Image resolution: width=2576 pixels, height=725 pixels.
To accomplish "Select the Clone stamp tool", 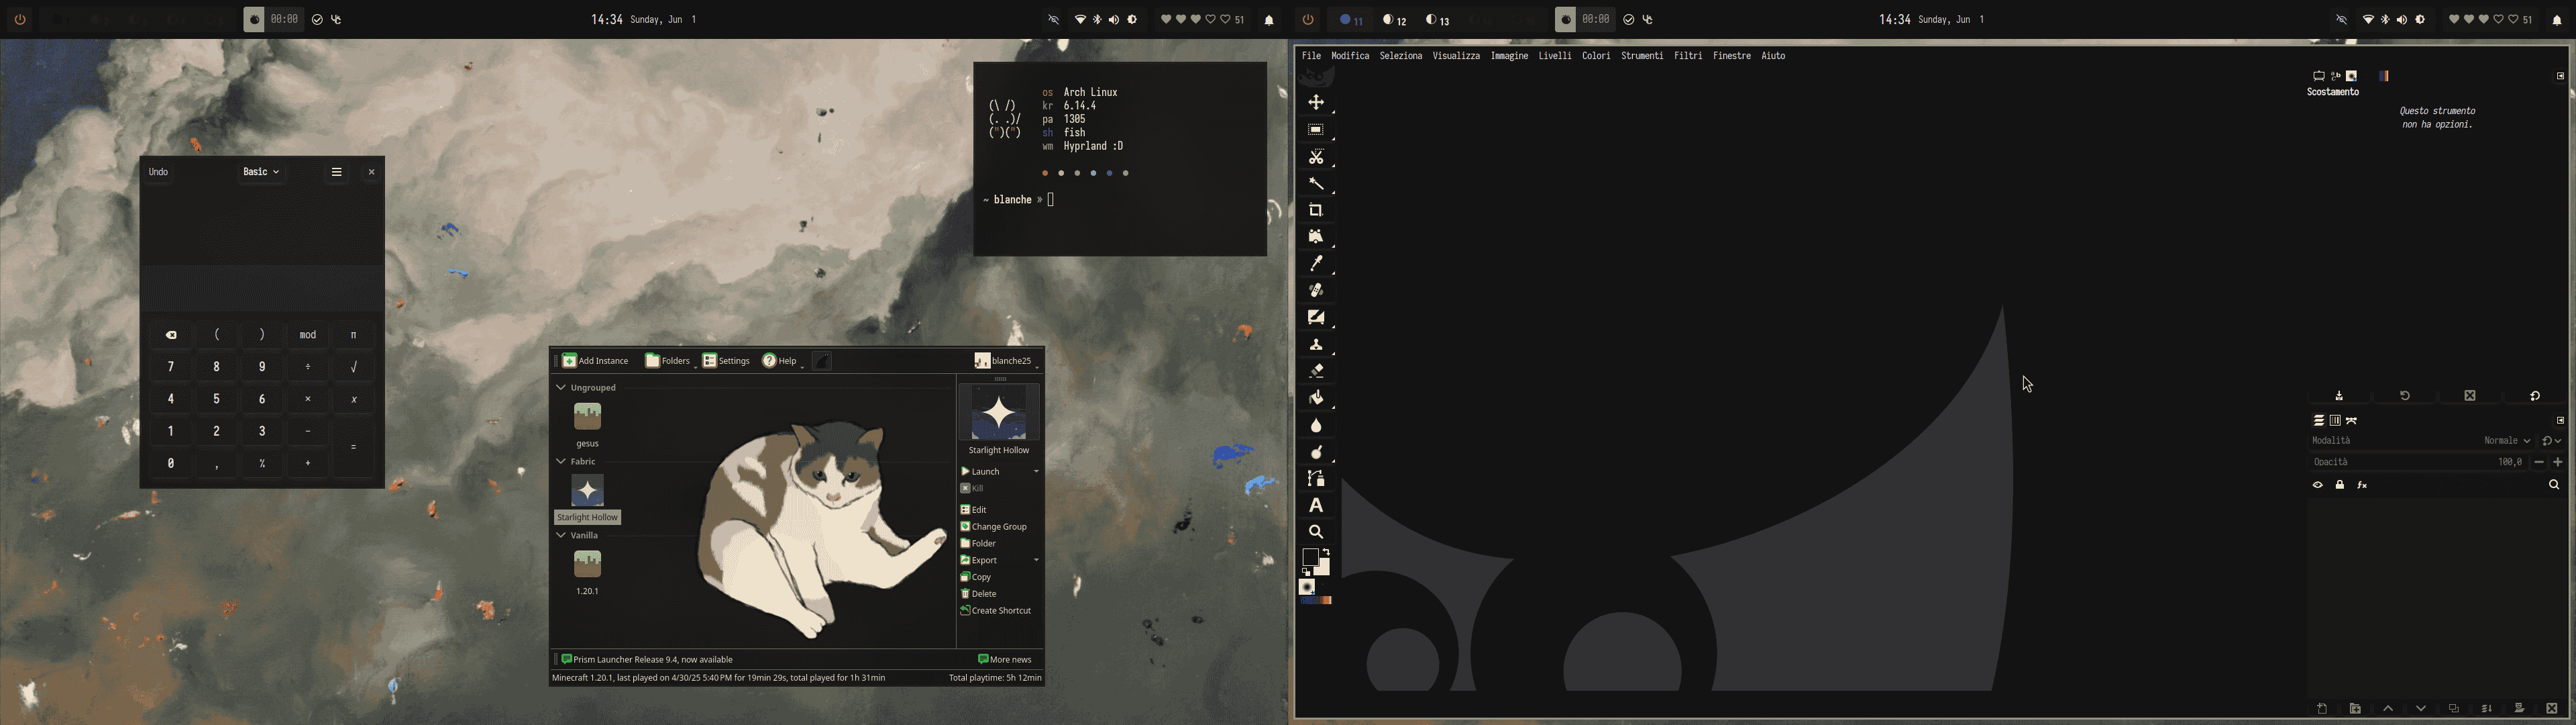I will point(1316,346).
